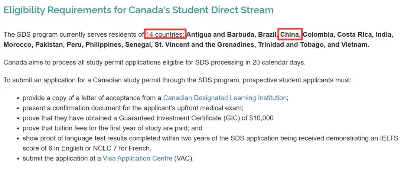Click the Guaranteed Investment Certificate bullet
This screenshot has width=401, height=169.
click(148, 118)
